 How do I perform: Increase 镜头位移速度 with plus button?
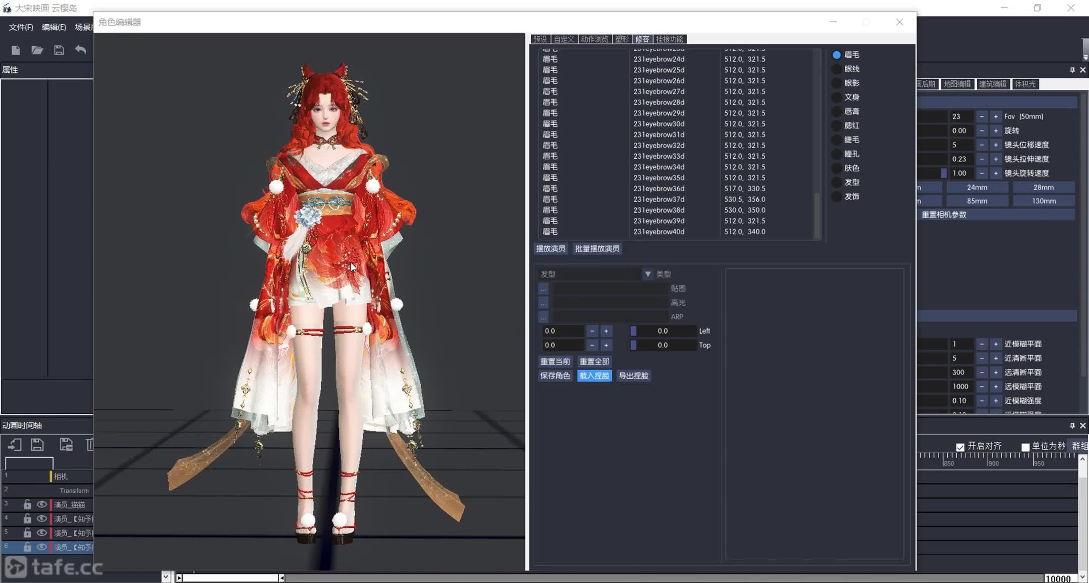[x=996, y=145]
